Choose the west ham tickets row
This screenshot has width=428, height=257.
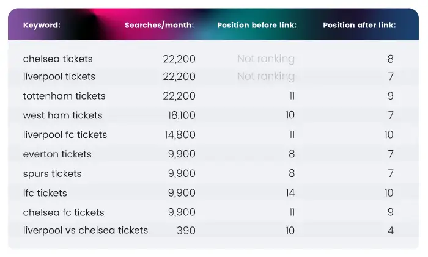tap(213, 115)
